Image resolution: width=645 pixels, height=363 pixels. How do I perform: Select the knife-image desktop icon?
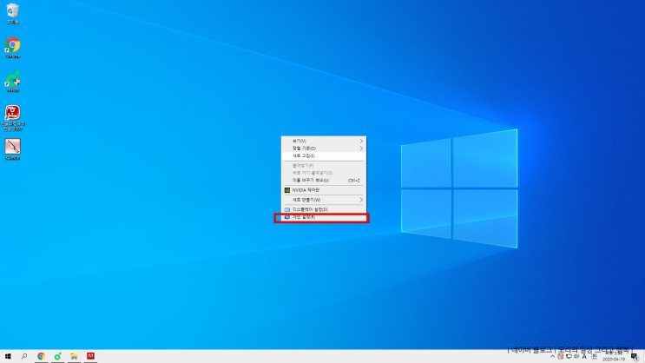pos(13,149)
